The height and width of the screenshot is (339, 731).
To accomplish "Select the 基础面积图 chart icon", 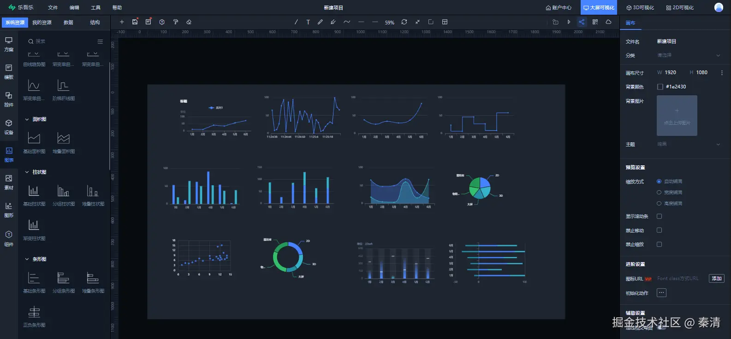I will pyautogui.click(x=34, y=138).
